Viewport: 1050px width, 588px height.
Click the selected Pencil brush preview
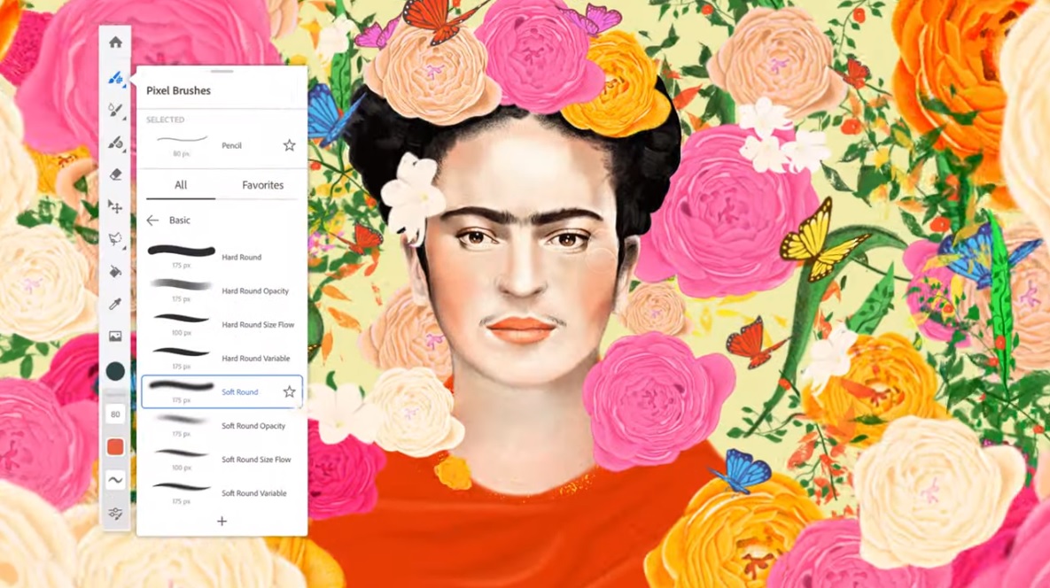(x=182, y=139)
